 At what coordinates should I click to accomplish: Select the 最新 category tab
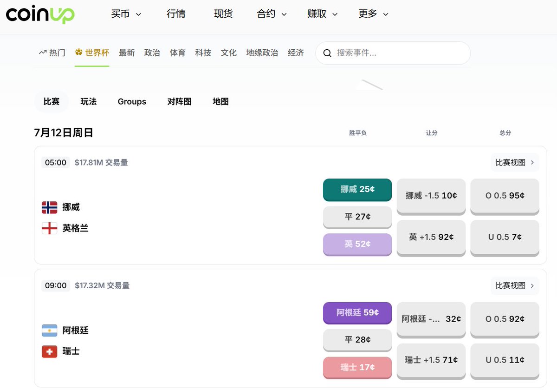pyautogui.click(x=127, y=53)
